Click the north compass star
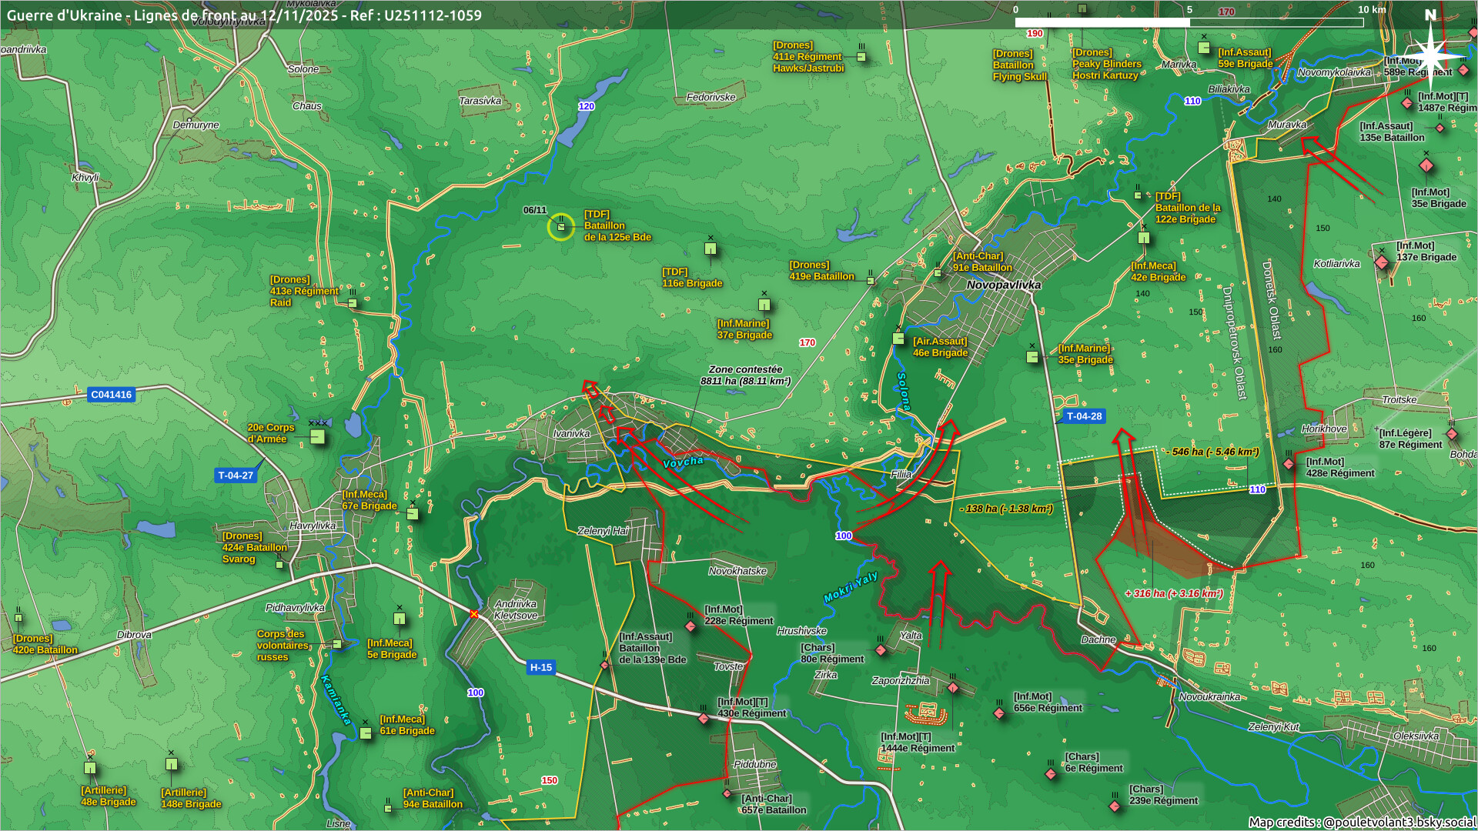This screenshot has width=1478, height=831. click(1430, 55)
